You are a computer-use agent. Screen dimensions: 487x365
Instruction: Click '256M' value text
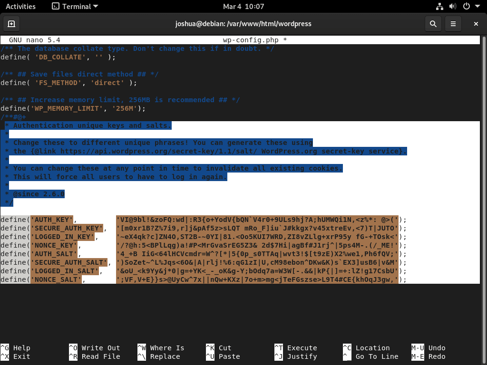[x=124, y=108]
